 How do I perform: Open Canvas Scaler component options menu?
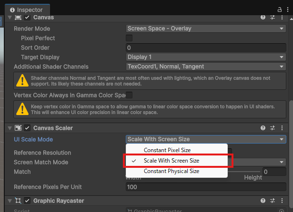[283, 128]
